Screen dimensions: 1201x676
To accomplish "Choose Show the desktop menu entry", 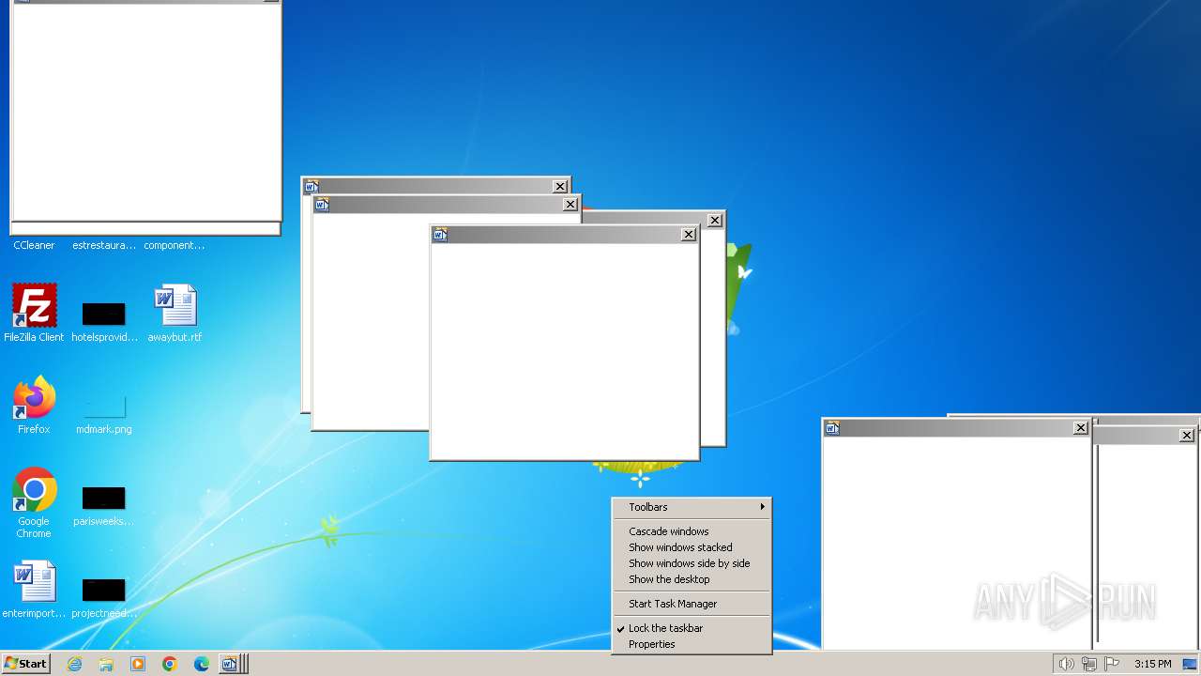I will (x=692, y=579).
